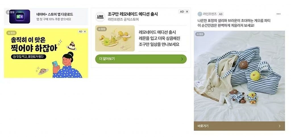Click the Naver+ Store app icon thumbnail
Screen dimensions: 291x137
pyautogui.click(x=20, y=17)
